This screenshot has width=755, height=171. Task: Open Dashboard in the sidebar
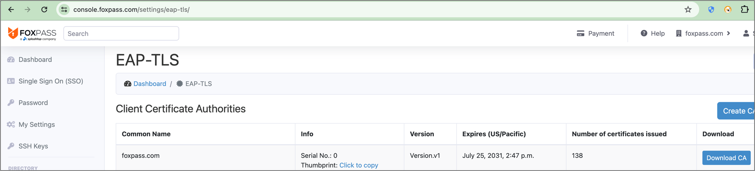pos(35,60)
